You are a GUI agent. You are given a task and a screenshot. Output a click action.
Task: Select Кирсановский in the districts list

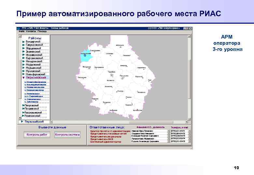34,58
